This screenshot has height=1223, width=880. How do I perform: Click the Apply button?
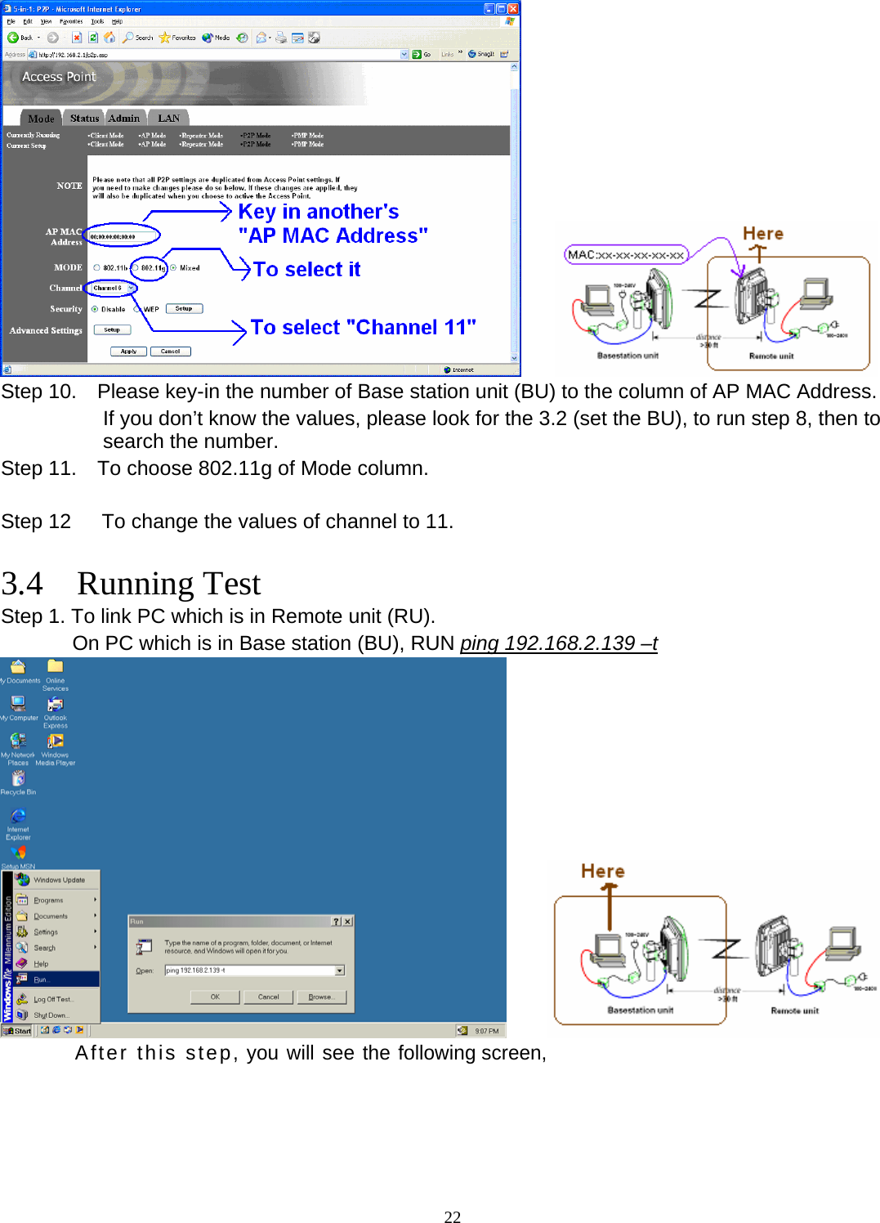(x=128, y=352)
